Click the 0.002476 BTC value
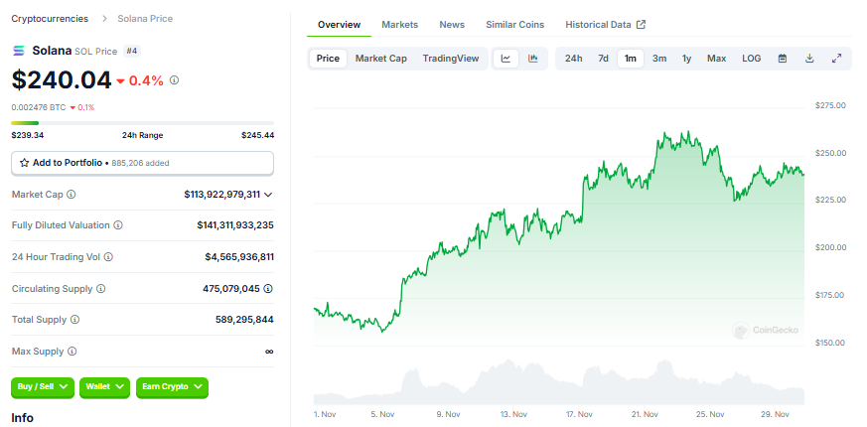The height and width of the screenshot is (427, 867). 38,107
